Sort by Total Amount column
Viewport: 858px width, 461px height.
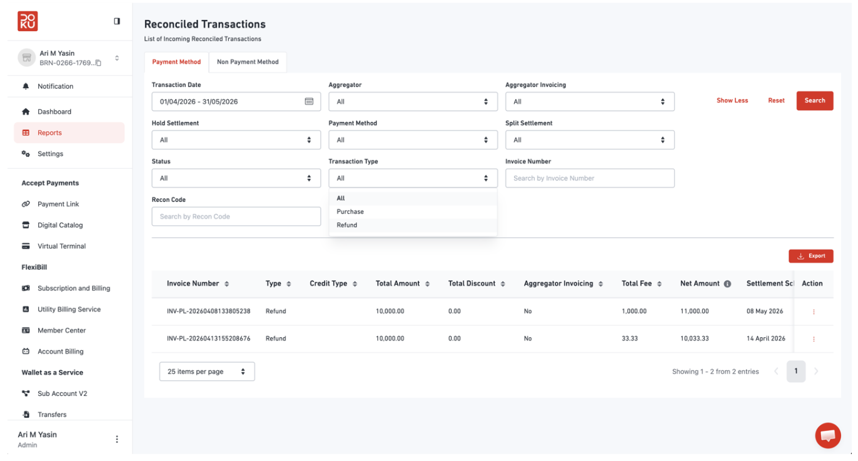point(427,284)
